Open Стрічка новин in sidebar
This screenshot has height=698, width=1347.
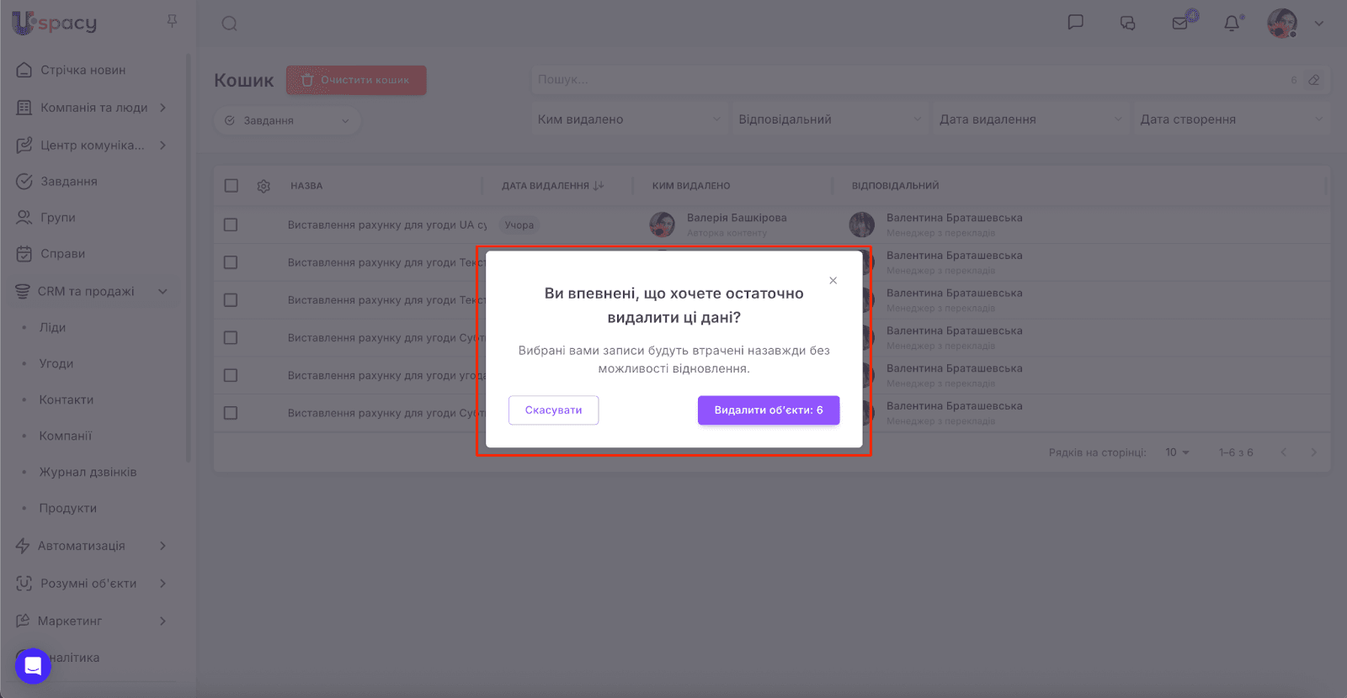click(83, 70)
